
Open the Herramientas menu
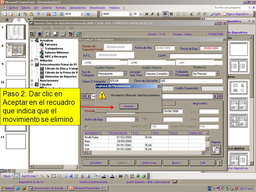coord(78,8)
